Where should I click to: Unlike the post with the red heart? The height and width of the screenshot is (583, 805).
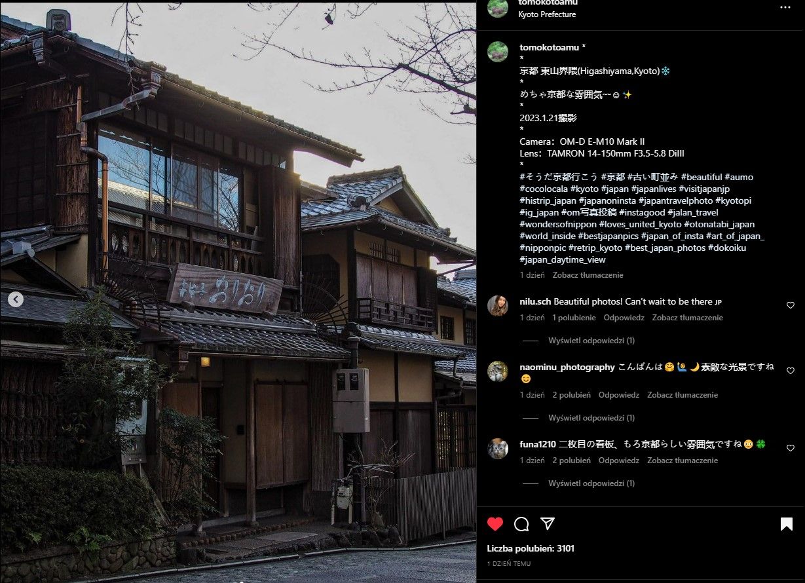495,524
